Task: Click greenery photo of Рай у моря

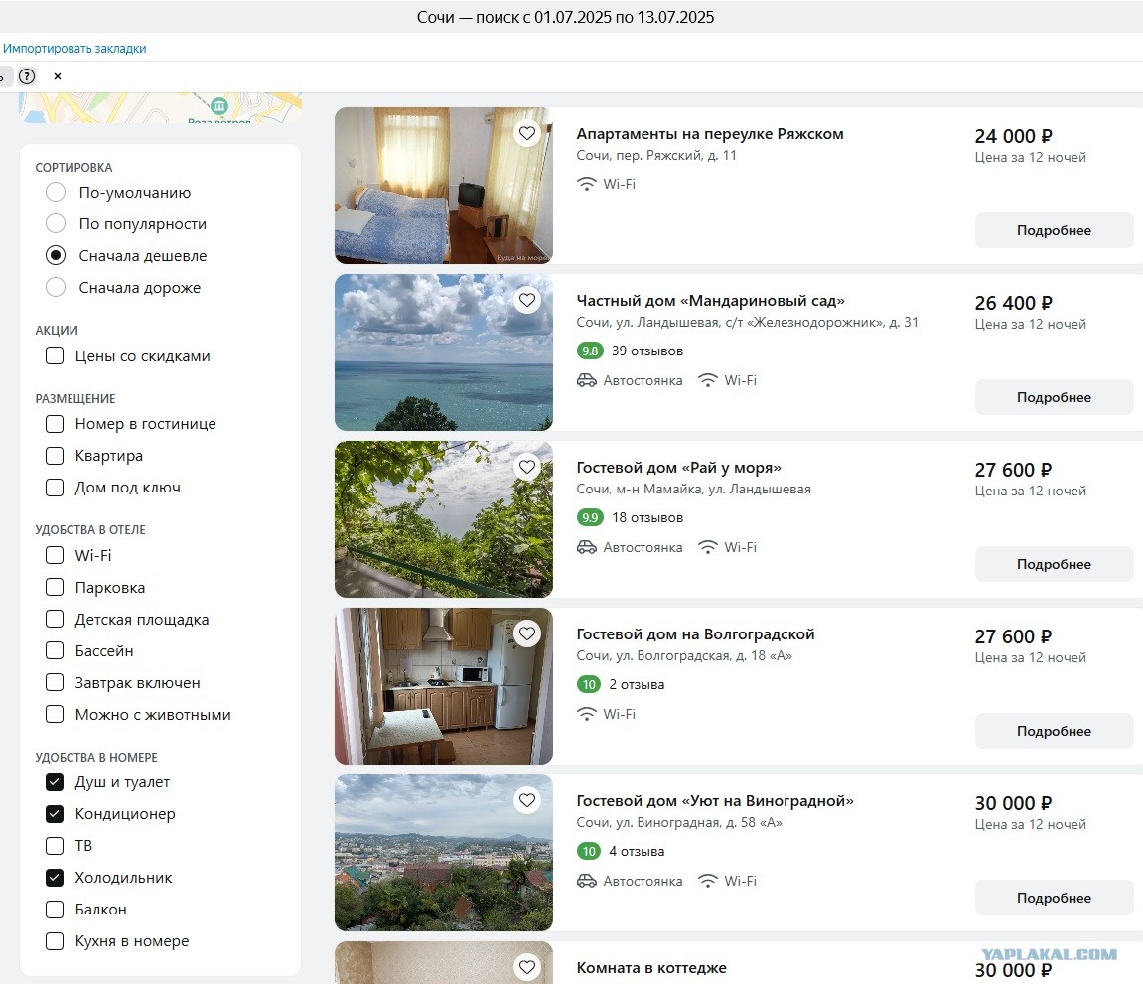Action: click(443, 519)
